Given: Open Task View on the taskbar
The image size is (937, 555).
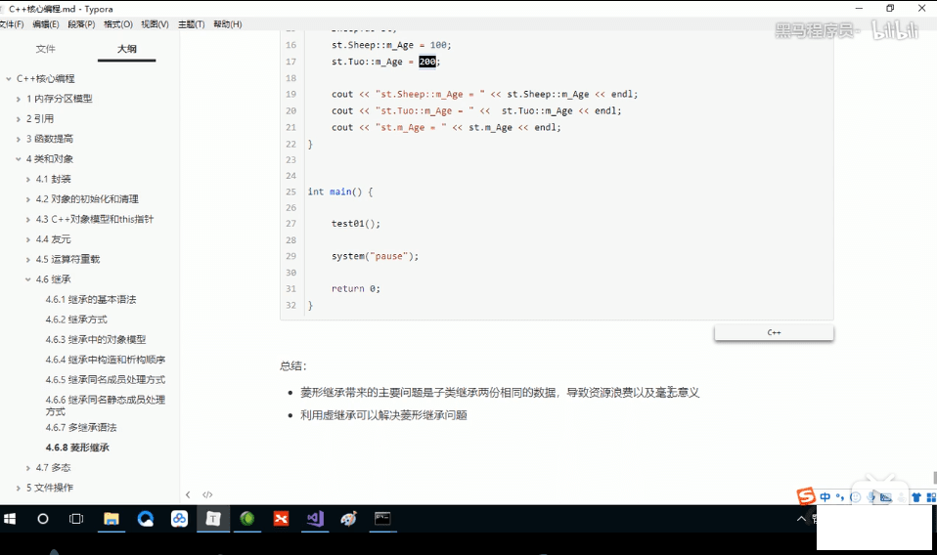Looking at the screenshot, I should click(76, 519).
